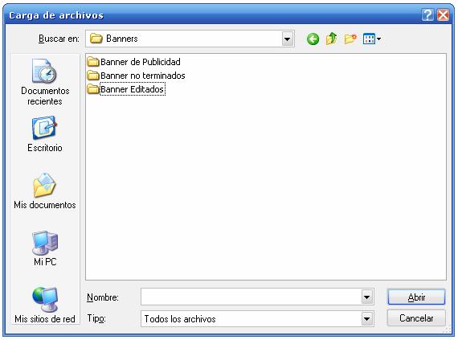Open Documentos recientes in sidebar

pos(45,82)
